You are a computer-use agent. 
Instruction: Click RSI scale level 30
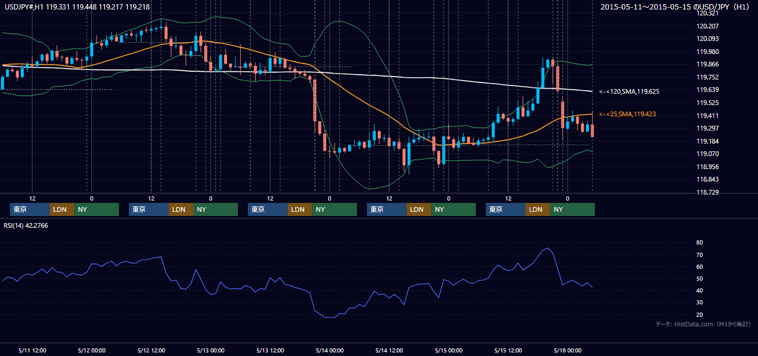point(700,303)
